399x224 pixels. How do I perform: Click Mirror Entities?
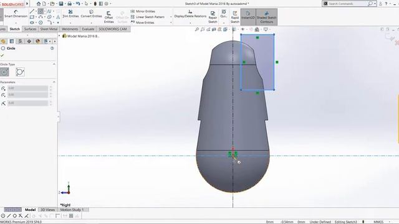pos(143,11)
